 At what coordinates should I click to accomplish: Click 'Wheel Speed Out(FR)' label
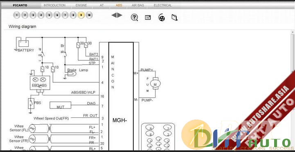tap(51, 119)
